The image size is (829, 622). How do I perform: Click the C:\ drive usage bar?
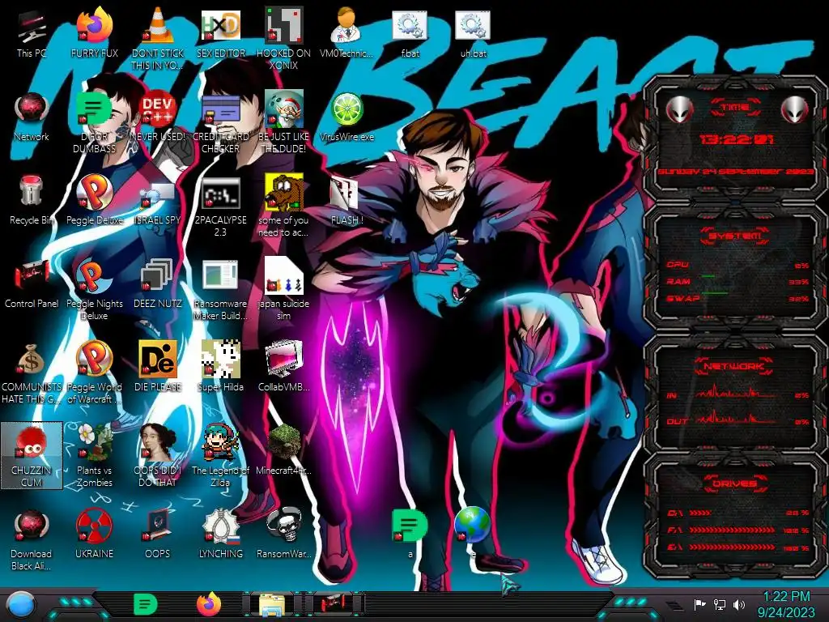tap(738, 513)
